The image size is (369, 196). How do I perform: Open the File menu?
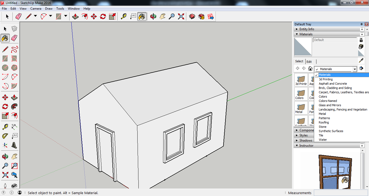tap(4, 9)
